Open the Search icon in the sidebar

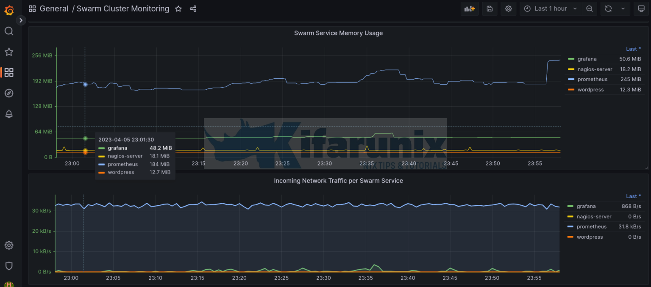click(8, 31)
